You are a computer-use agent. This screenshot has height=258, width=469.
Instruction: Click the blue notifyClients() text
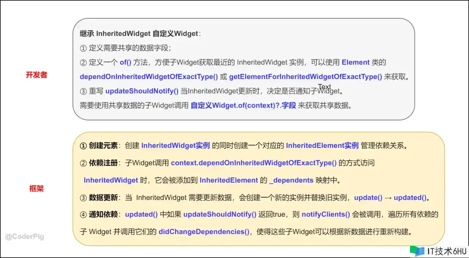pos(326,214)
